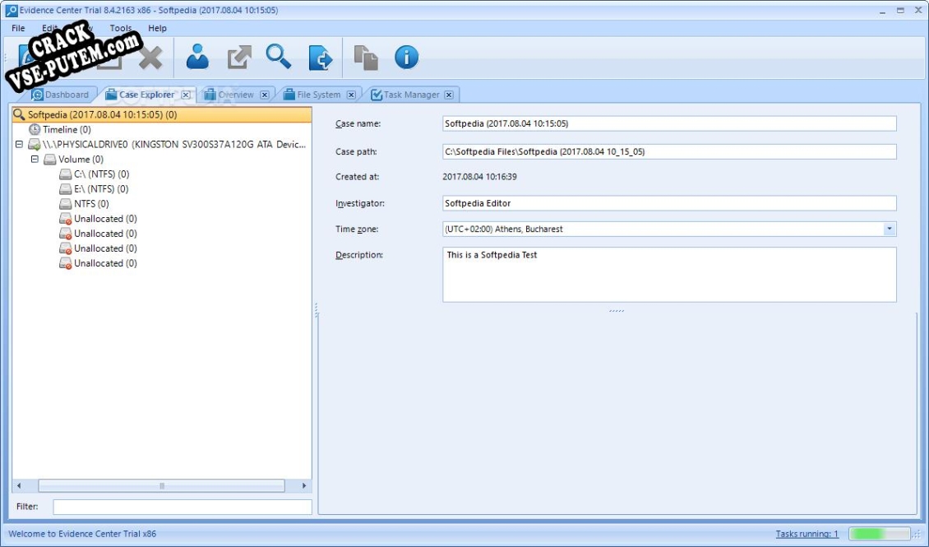Open the File System tab

(318, 95)
